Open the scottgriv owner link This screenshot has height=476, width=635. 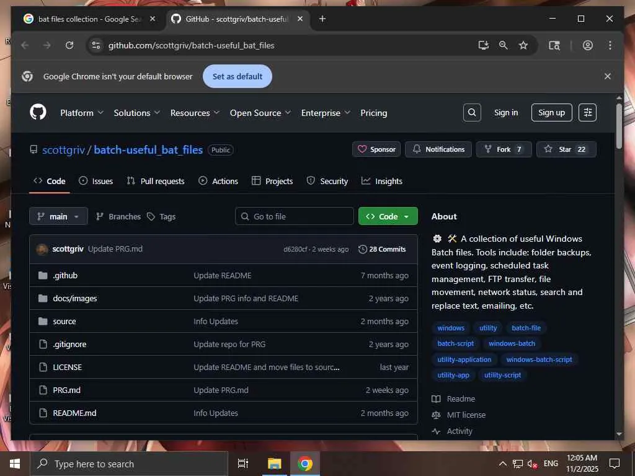(x=64, y=150)
